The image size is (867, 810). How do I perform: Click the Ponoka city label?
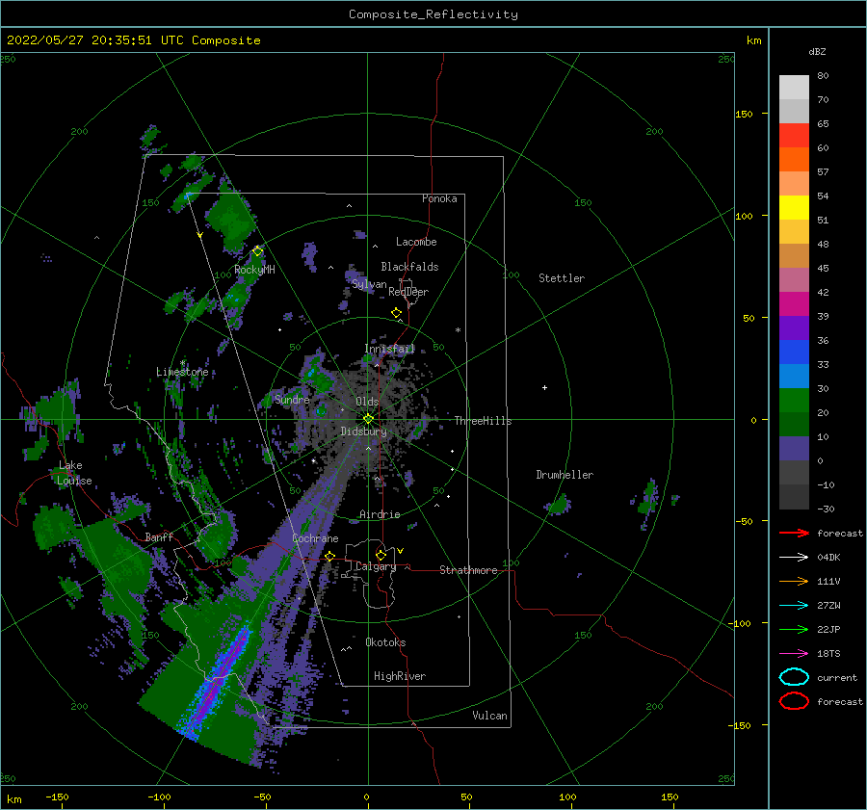pos(439,198)
